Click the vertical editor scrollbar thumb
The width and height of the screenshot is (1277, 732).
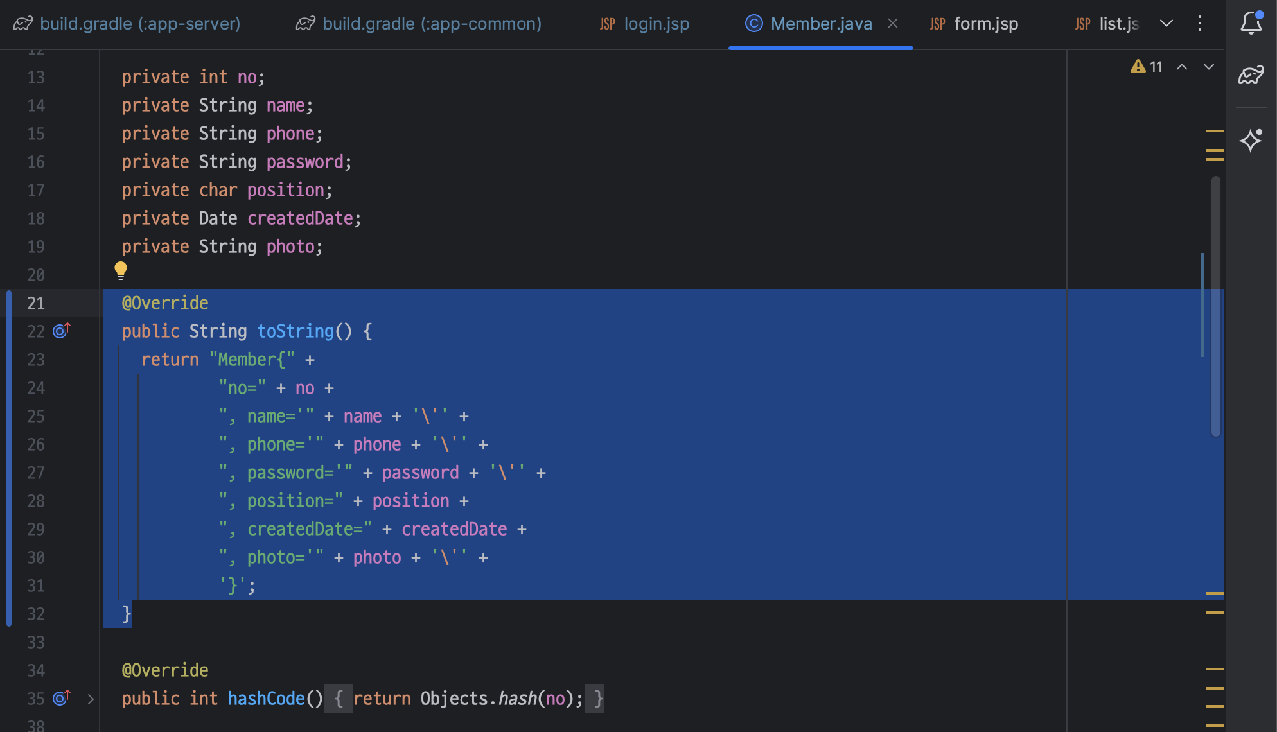(1215, 307)
